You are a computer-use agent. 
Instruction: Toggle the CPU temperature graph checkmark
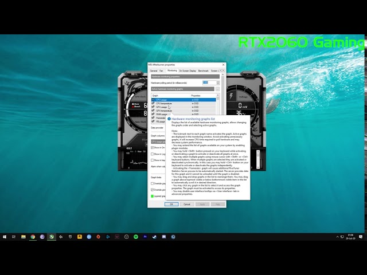153,103
